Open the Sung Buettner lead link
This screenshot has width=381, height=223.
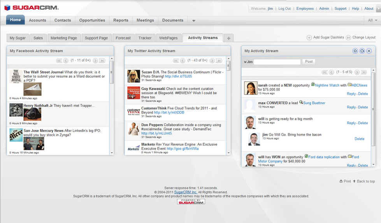(x=314, y=103)
